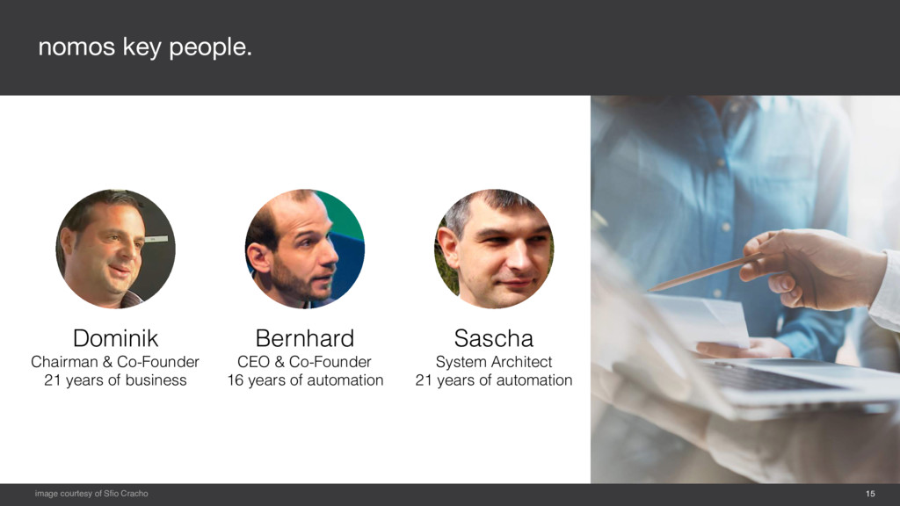Click the image courtesy credit footer text

coord(91,494)
